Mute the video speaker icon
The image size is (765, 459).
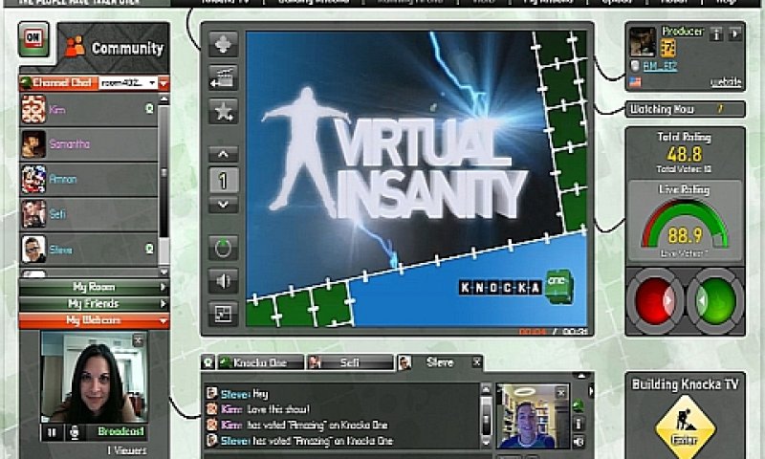pyautogui.click(x=223, y=281)
